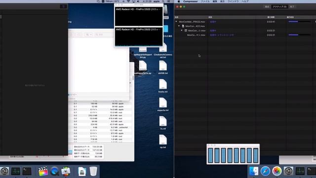This screenshot has width=316, height=178.
Task: Click the first CPU core bar in the meter window
Action: pos(210,155)
